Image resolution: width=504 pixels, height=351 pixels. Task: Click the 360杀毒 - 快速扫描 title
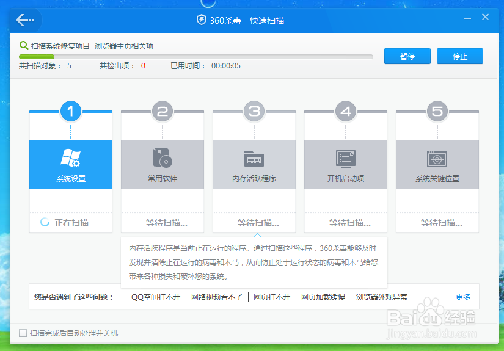pyautogui.click(x=247, y=21)
